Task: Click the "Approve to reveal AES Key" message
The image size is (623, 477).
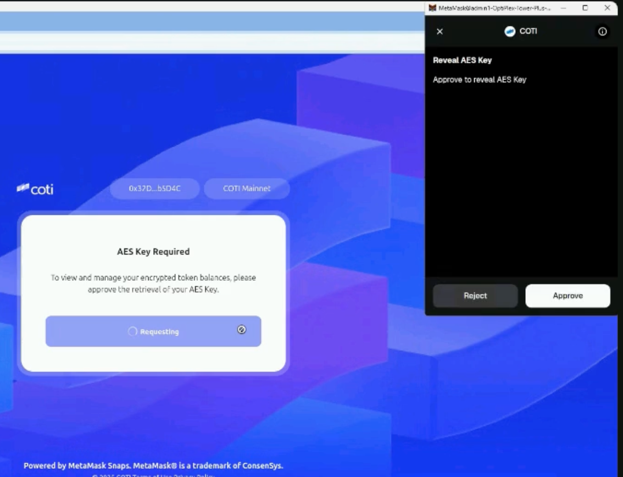Action: click(479, 80)
